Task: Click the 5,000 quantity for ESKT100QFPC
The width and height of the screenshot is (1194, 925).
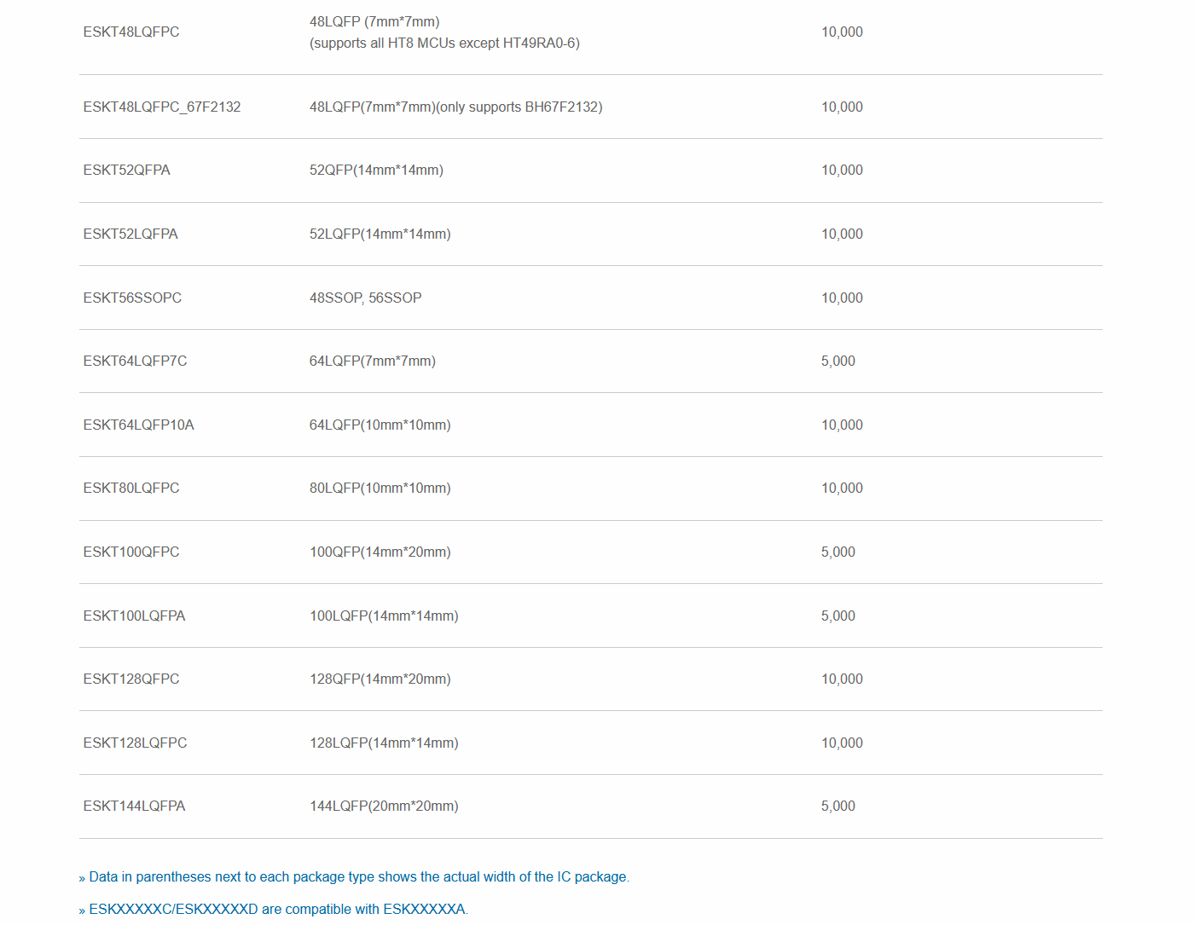Action: [838, 552]
